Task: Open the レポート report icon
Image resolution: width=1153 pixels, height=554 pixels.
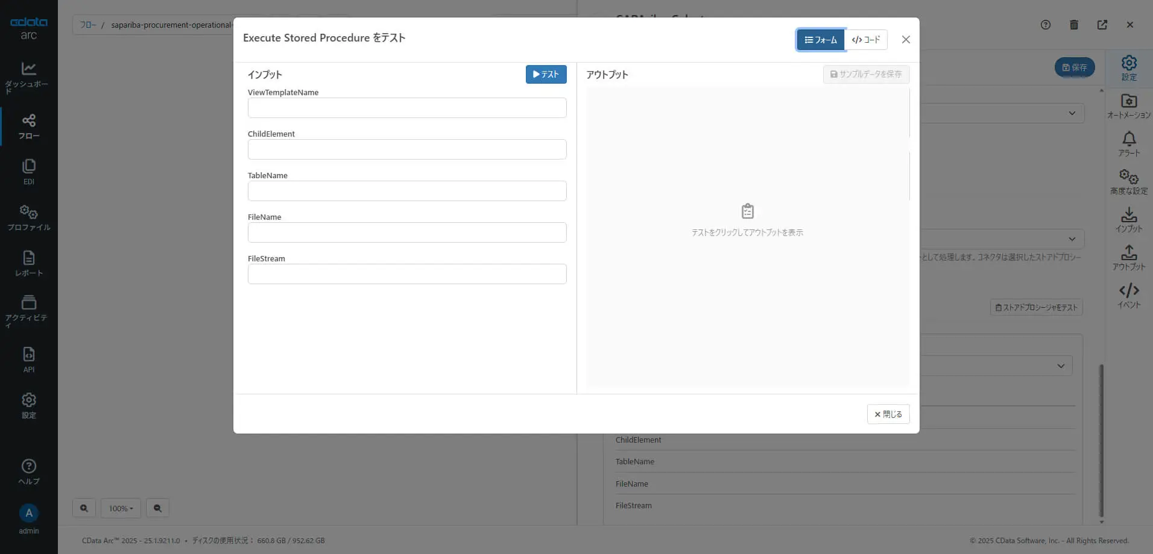Action: pos(28,258)
